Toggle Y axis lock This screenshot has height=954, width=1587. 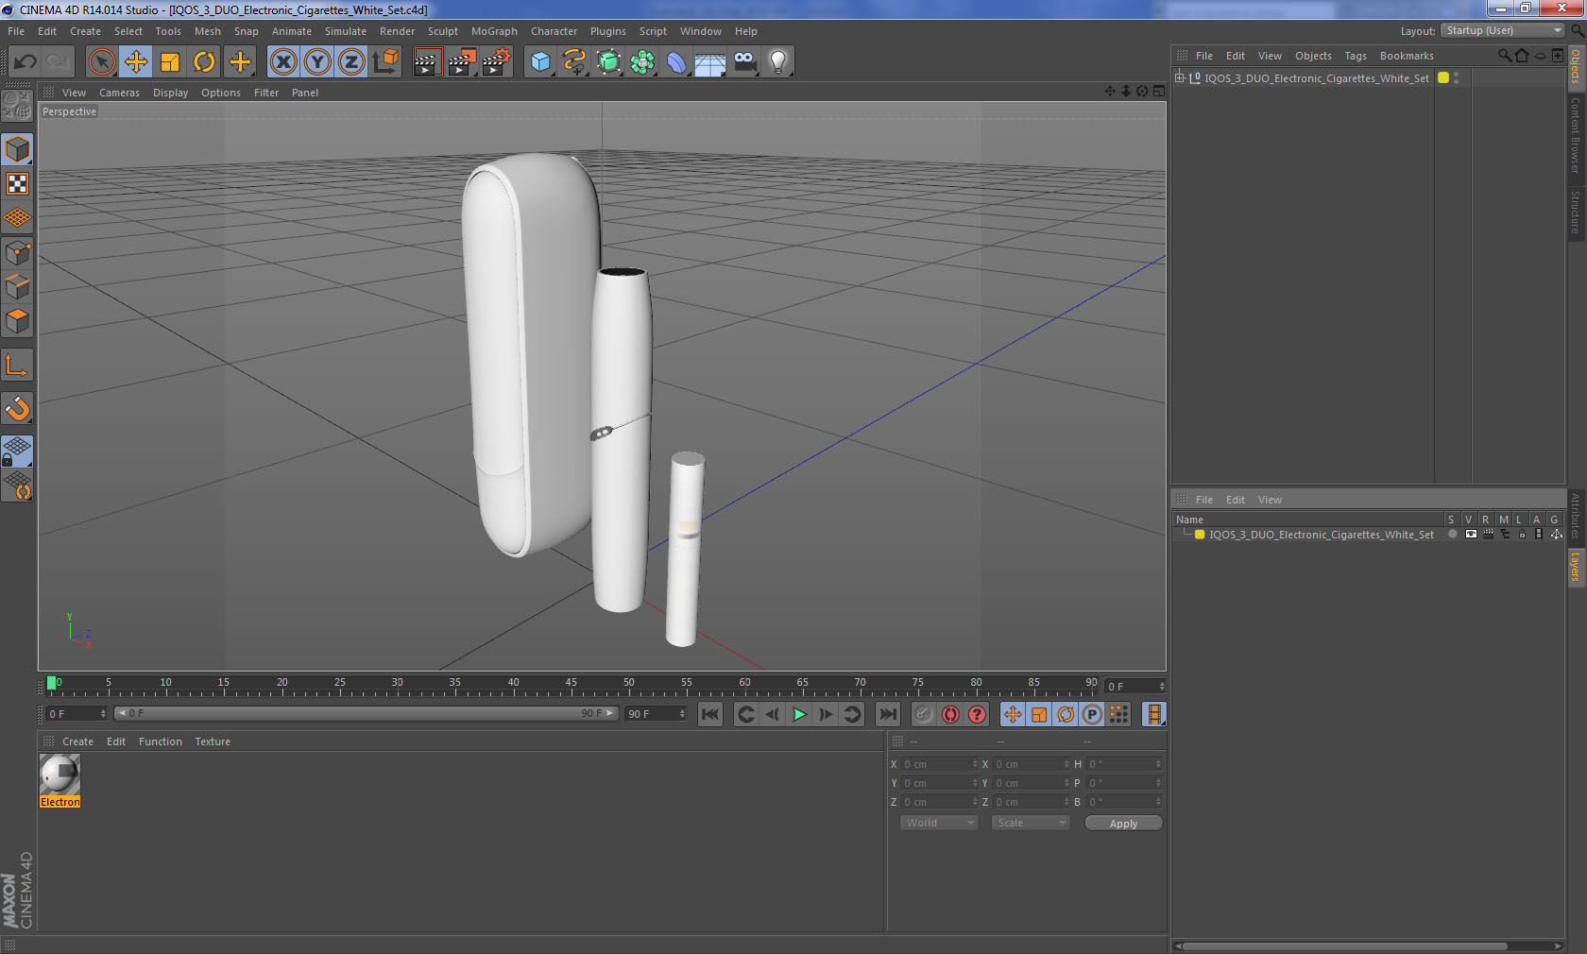tap(317, 62)
